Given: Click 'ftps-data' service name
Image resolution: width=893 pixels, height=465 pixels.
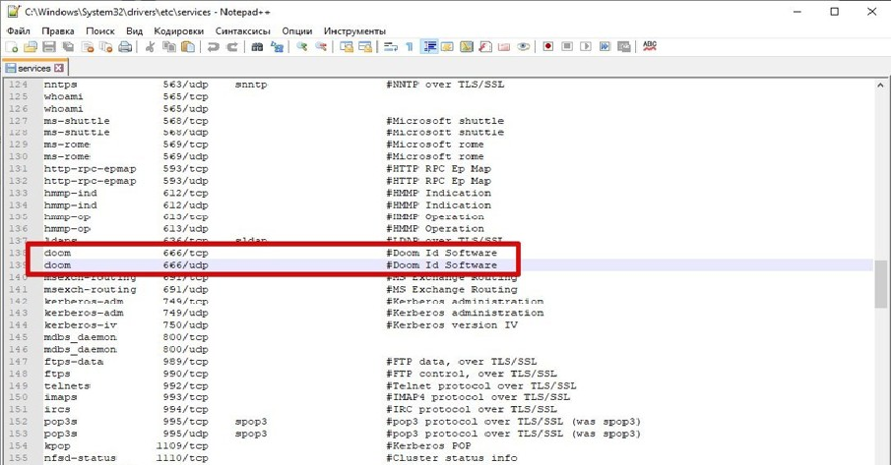Looking at the screenshot, I should point(74,362).
